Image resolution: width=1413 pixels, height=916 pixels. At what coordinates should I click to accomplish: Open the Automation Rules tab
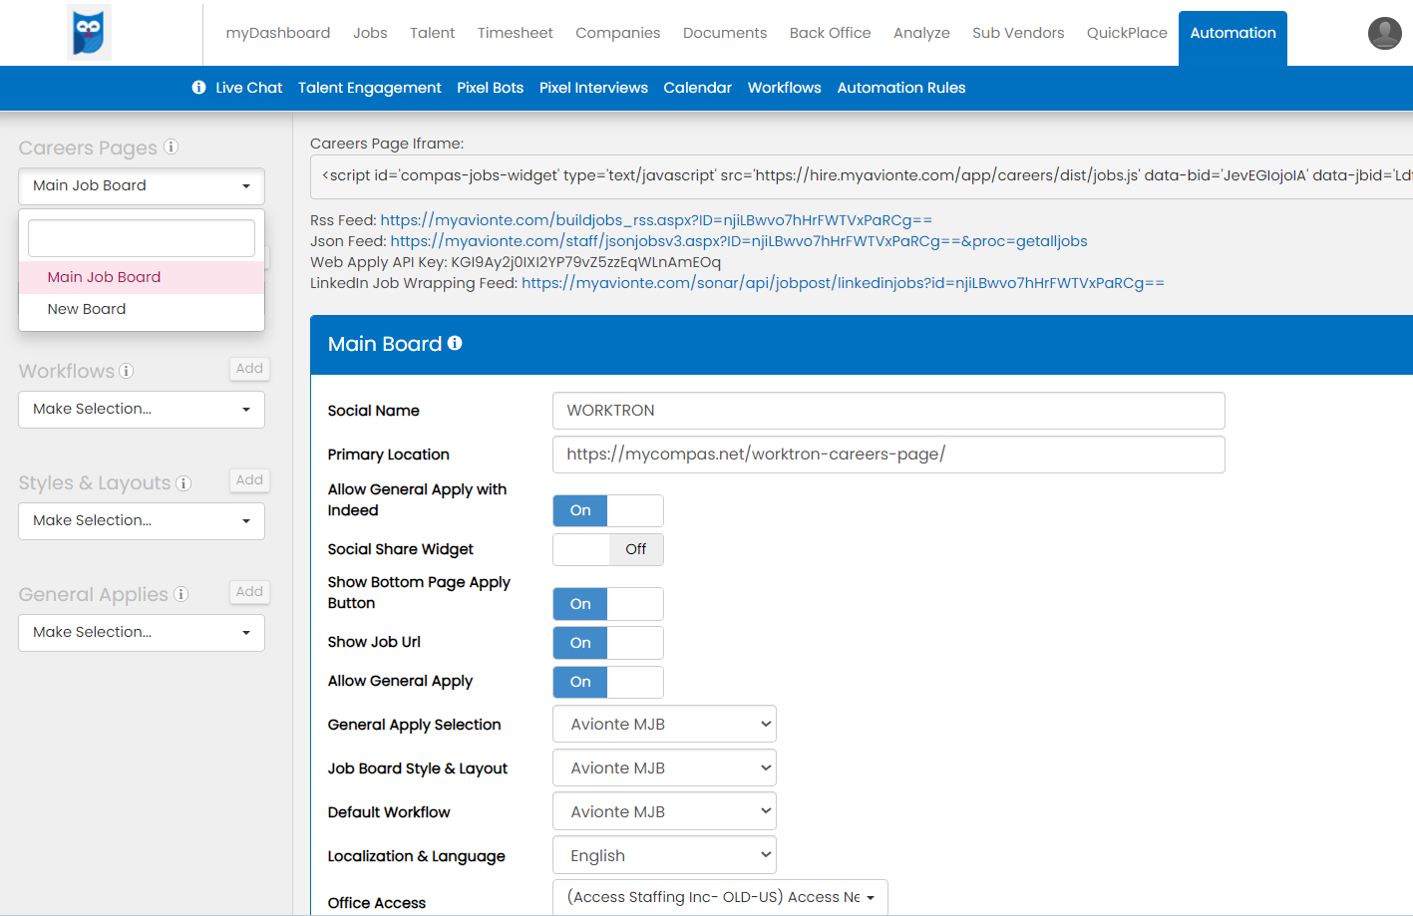click(x=900, y=88)
